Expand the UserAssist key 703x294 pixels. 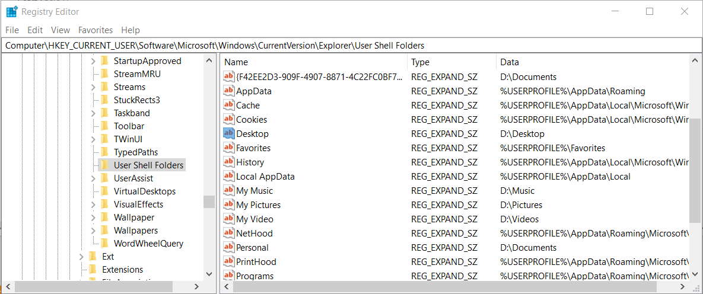tap(93, 178)
